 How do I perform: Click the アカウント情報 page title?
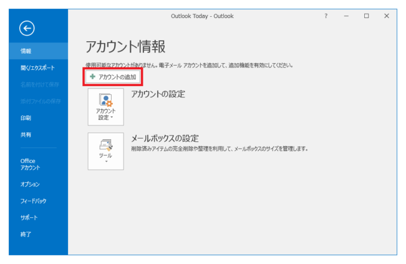coord(125,47)
